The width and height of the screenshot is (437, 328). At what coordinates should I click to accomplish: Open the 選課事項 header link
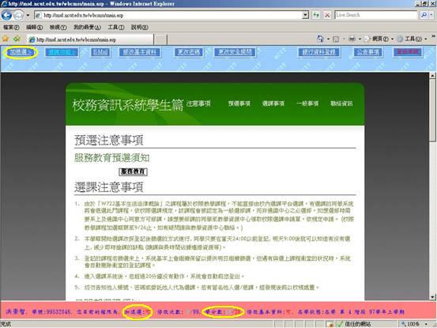[273, 104]
